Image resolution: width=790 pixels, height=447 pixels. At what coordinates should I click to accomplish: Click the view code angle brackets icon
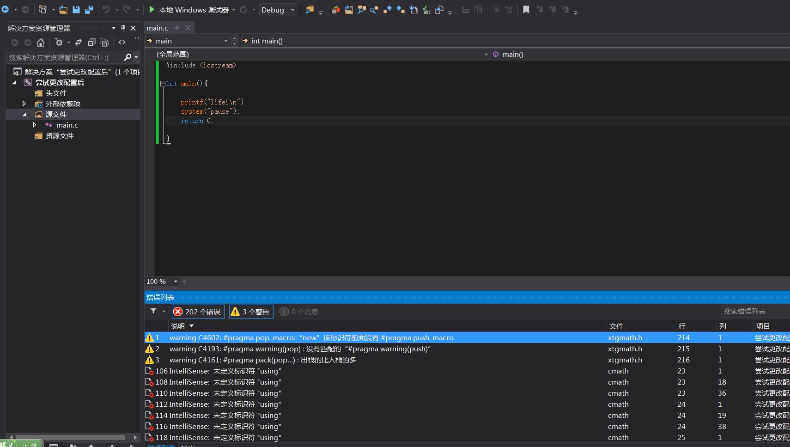point(122,43)
